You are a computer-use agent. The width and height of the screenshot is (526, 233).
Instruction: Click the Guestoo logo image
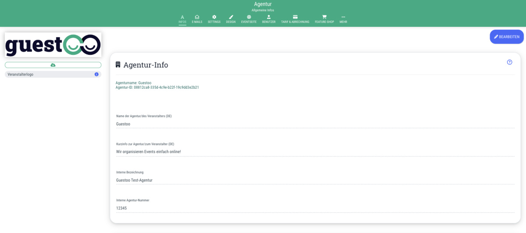pyautogui.click(x=53, y=45)
